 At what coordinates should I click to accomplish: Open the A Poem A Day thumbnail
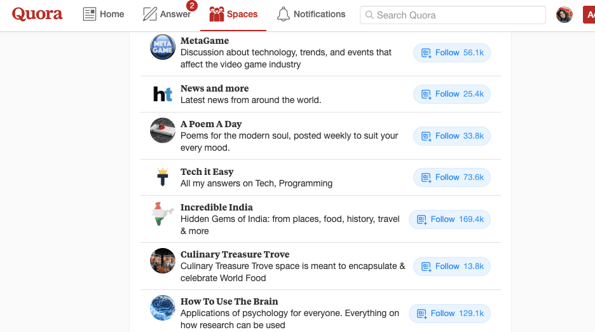162,130
